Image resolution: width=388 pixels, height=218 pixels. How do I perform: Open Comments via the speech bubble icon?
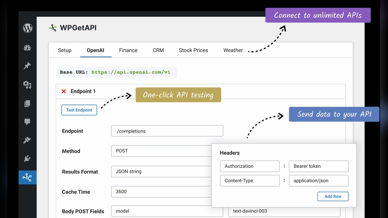click(27, 122)
